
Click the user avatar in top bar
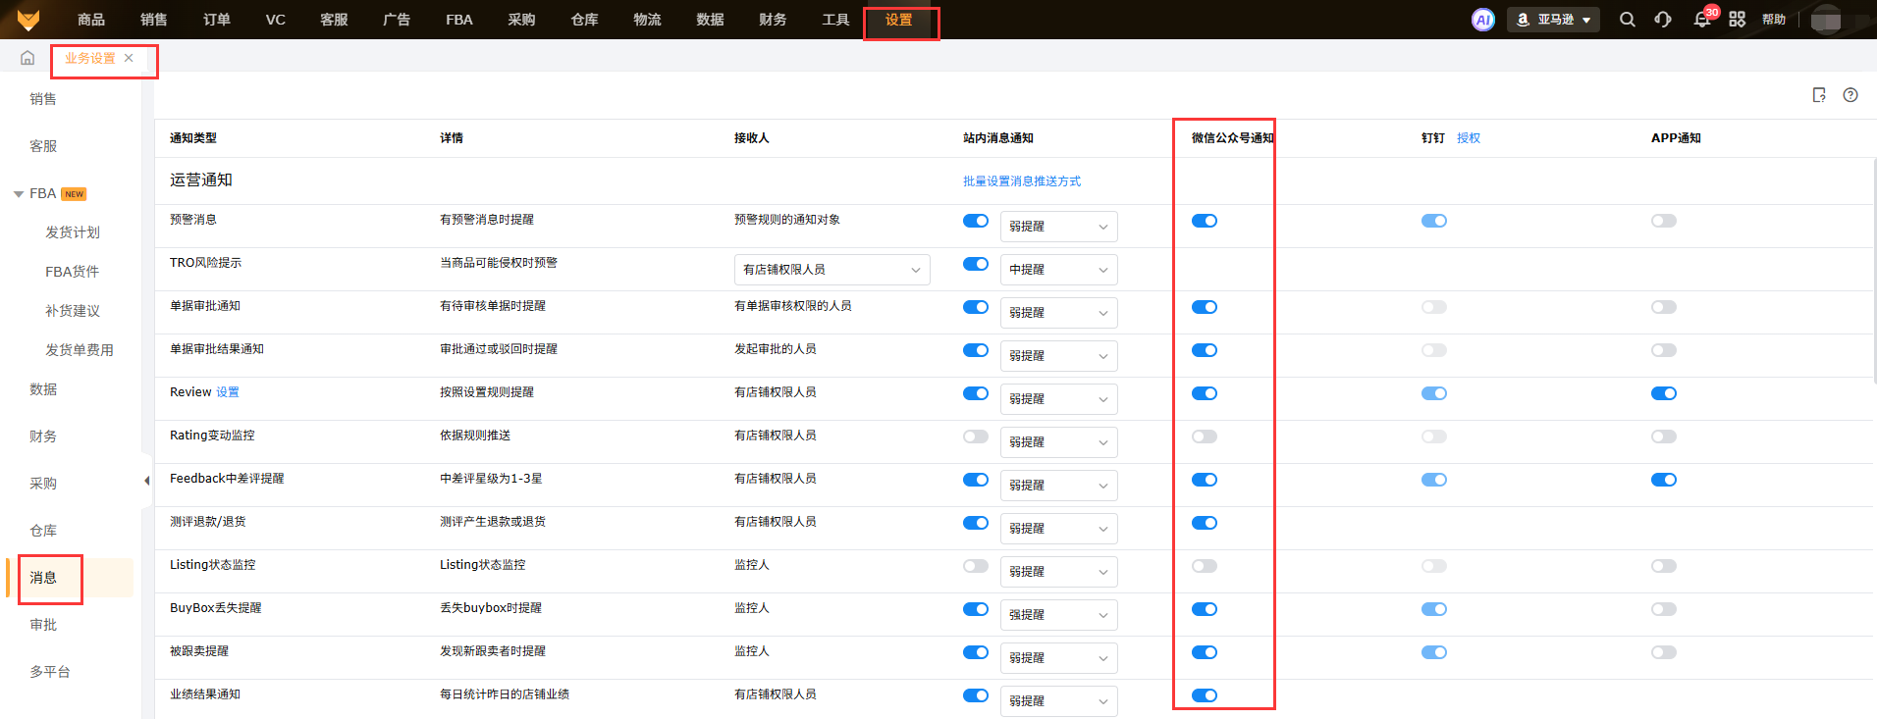1826,20
